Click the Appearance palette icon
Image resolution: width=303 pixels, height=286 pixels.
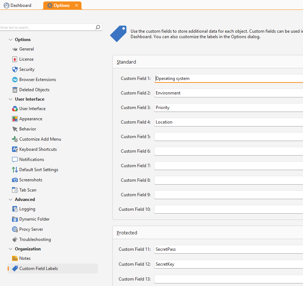[15, 119]
